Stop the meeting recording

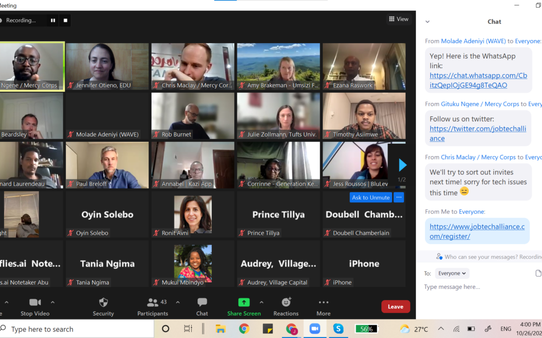pyautogui.click(x=65, y=21)
